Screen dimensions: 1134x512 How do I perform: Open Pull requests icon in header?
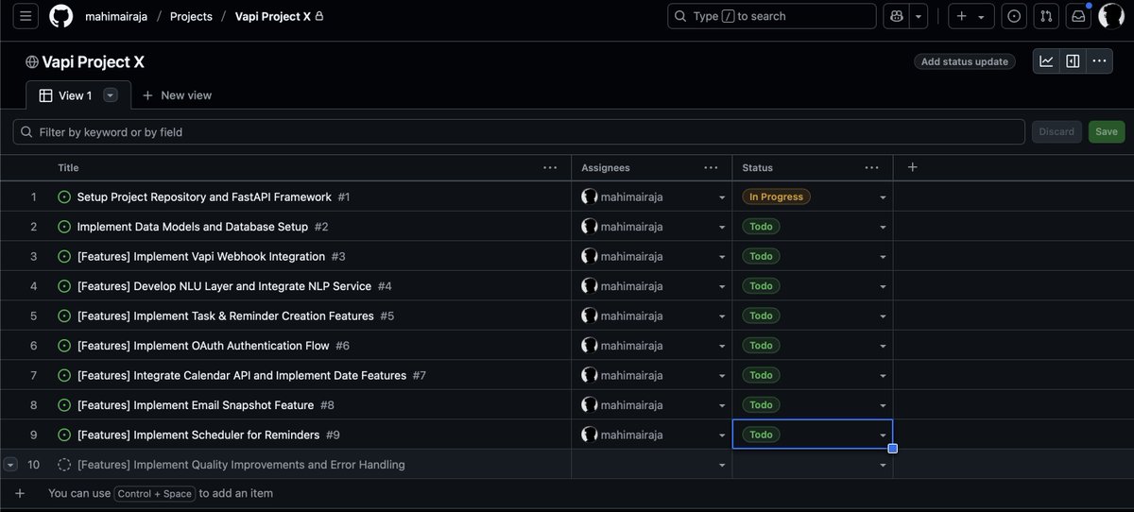[x=1046, y=16]
